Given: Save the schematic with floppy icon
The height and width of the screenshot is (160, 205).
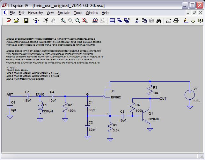Looking at the screenshot, I should 26,21.
